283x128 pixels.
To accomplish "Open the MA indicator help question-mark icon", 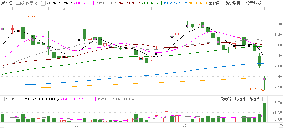I will (x=43, y=3).
